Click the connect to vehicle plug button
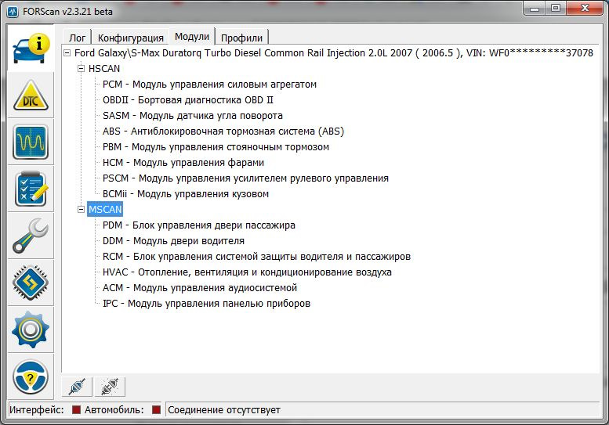 click(x=77, y=387)
